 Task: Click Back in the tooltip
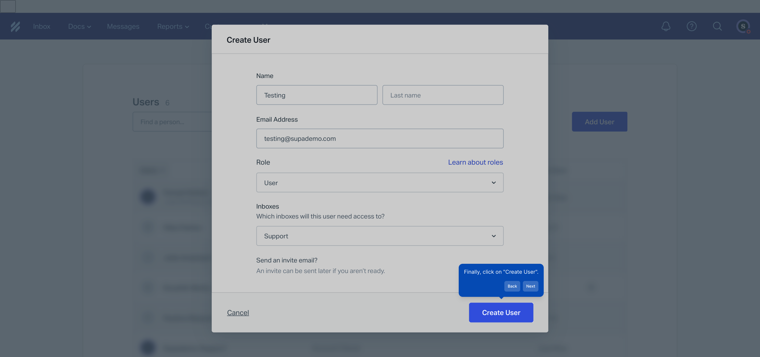[x=512, y=286]
